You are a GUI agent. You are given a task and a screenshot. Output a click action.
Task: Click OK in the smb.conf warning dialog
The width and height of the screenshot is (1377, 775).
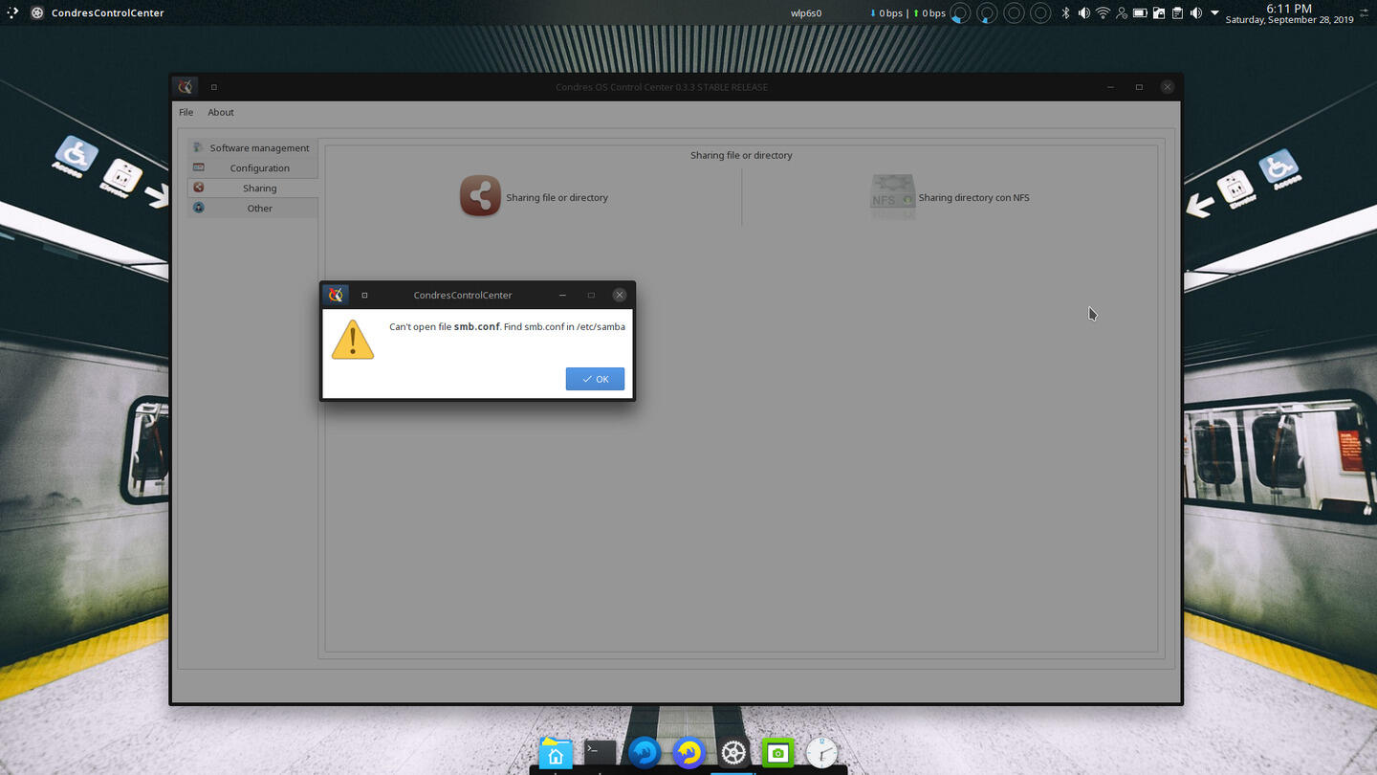point(595,379)
